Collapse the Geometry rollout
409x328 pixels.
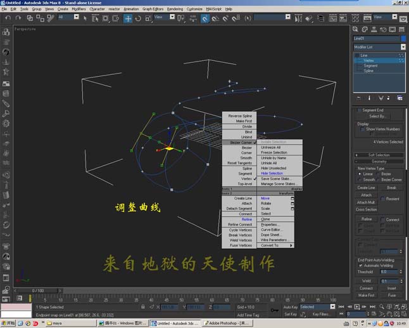pyautogui.click(x=379, y=162)
